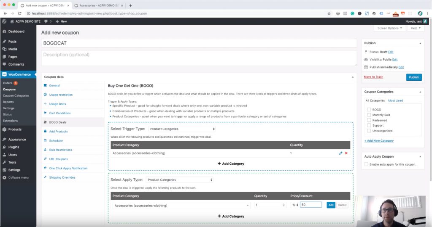Switch to URL Coupons tab
The width and height of the screenshot is (432, 227).
[58, 159]
